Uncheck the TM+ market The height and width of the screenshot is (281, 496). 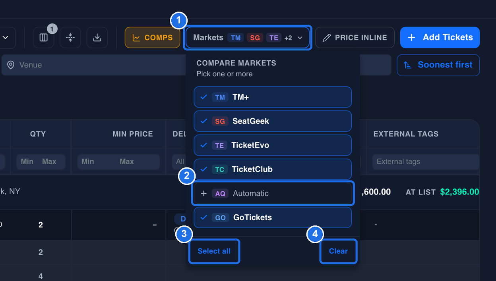pyautogui.click(x=273, y=97)
